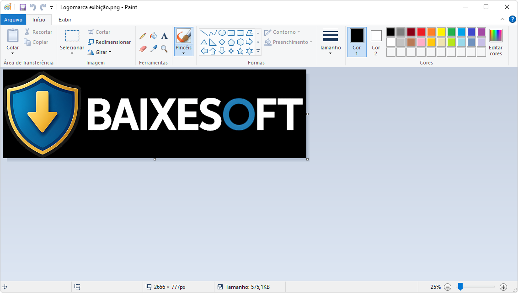Choose the down arrow shape
This screenshot has width=518, height=293.
click(x=222, y=51)
